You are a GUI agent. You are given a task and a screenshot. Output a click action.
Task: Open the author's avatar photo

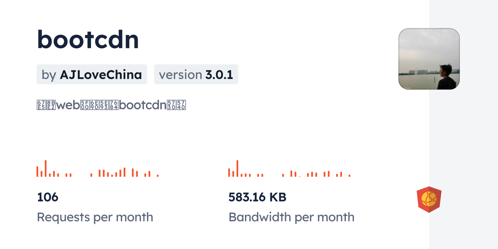tap(429, 59)
